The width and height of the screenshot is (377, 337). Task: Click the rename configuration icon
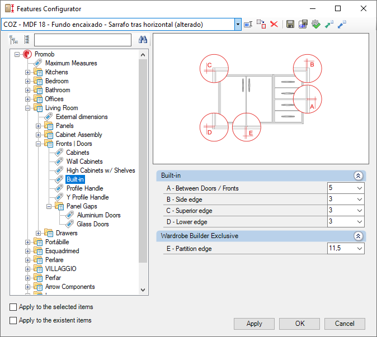(248, 24)
